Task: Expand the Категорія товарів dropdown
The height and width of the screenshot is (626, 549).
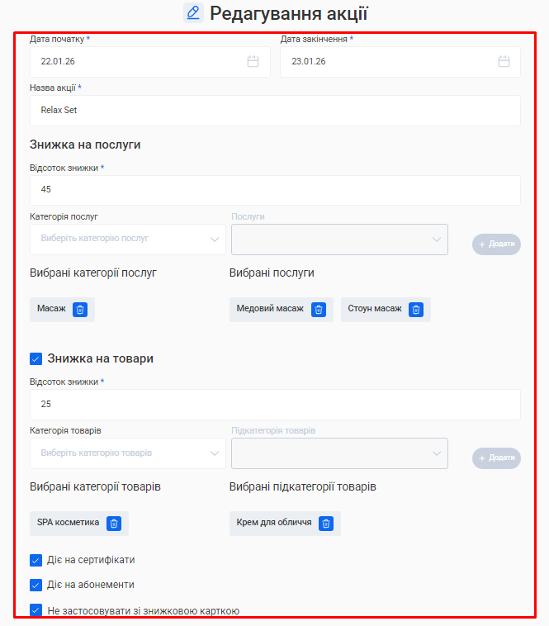Action: pyautogui.click(x=128, y=453)
